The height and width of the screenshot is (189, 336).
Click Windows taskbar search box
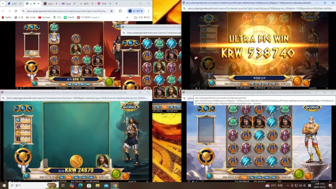(x=34, y=185)
